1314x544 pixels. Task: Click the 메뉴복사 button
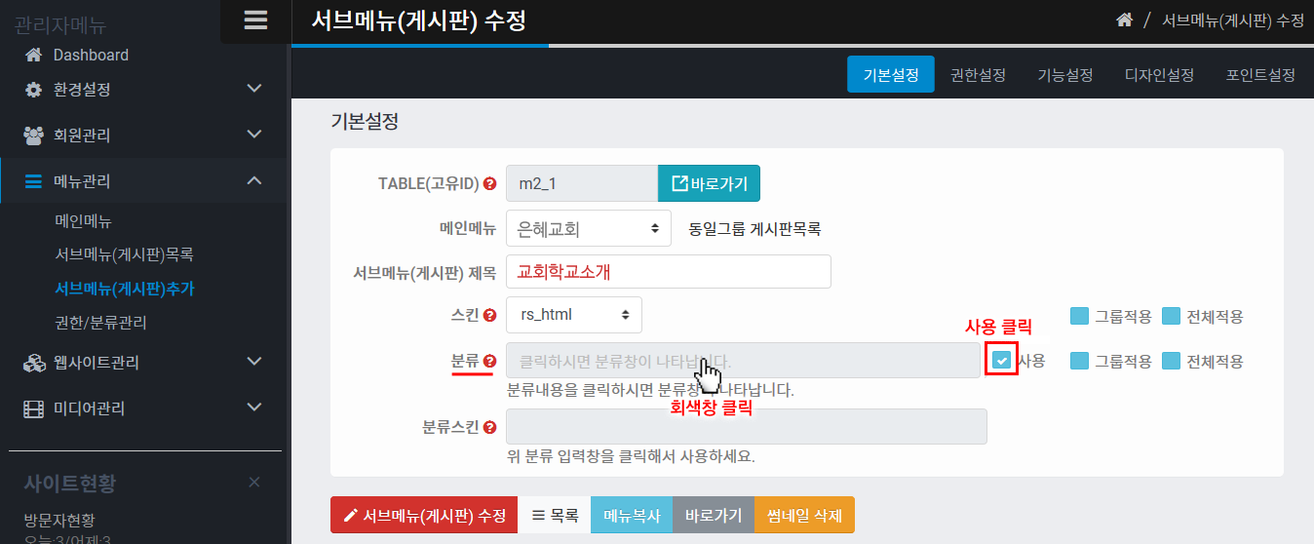point(631,515)
